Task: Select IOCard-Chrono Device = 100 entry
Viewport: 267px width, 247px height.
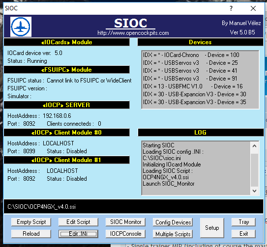Action: (x=191, y=55)
